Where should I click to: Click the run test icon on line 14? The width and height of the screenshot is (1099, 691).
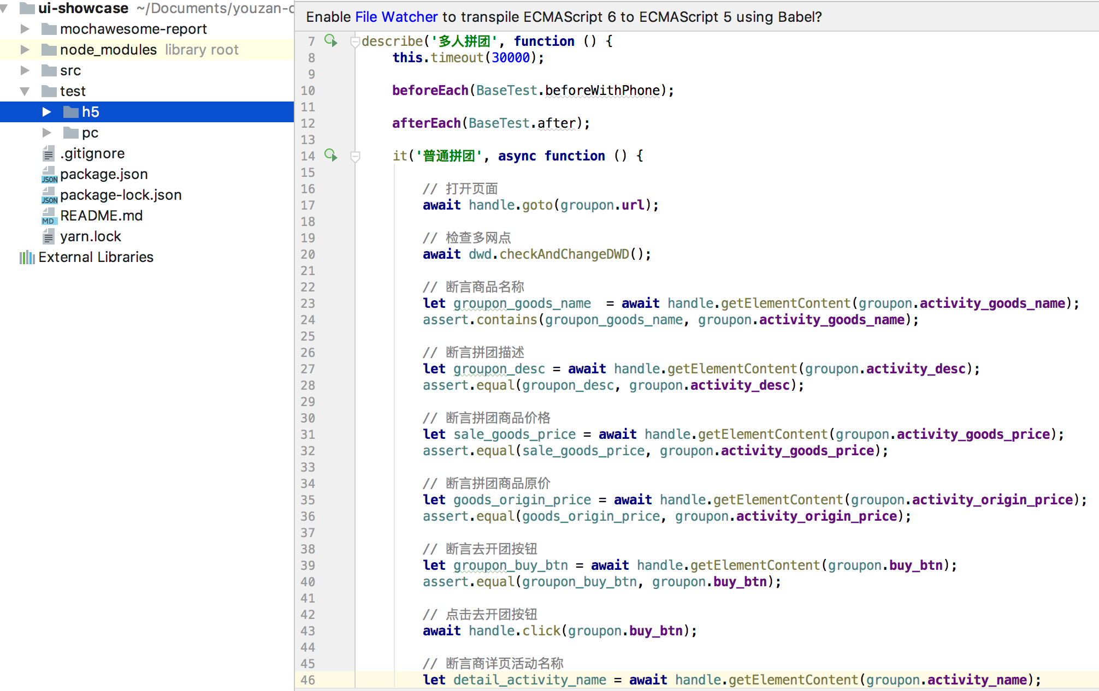click(x=332, y=156)
